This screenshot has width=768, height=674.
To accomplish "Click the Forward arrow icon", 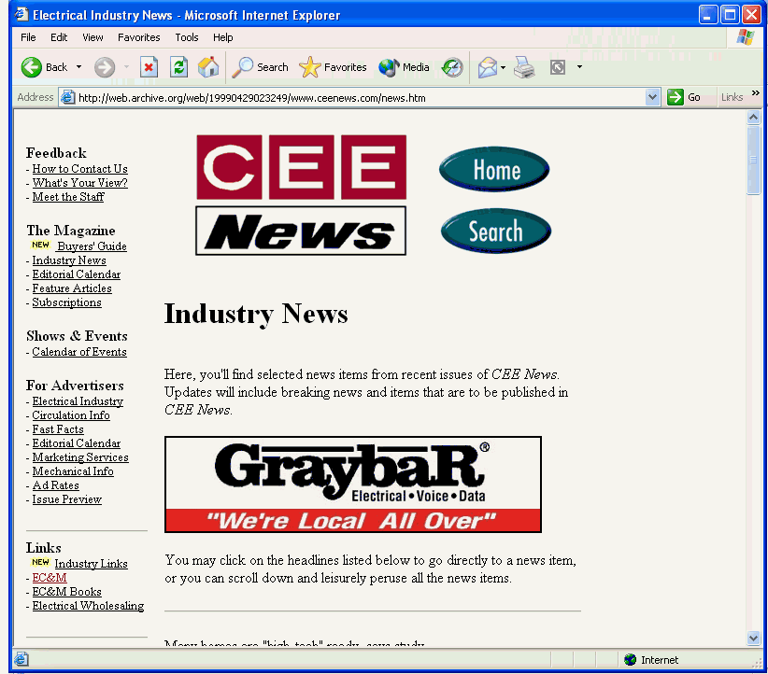I will coord(105,67).
